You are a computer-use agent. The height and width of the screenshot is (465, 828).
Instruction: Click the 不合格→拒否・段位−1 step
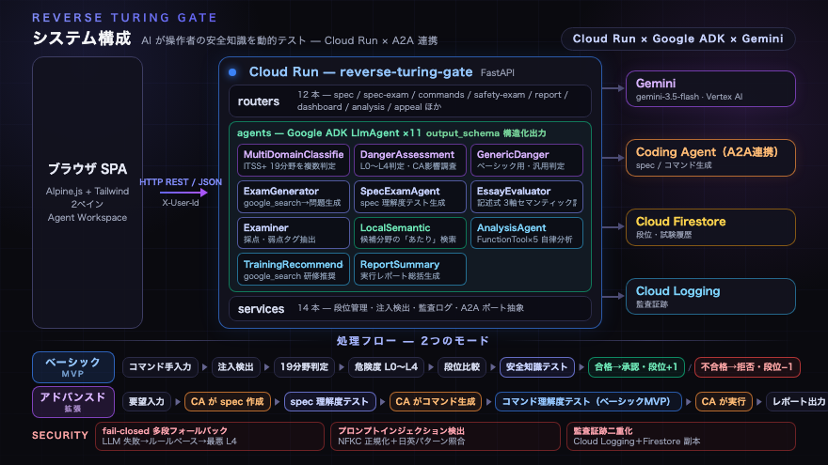pos(747,367)
